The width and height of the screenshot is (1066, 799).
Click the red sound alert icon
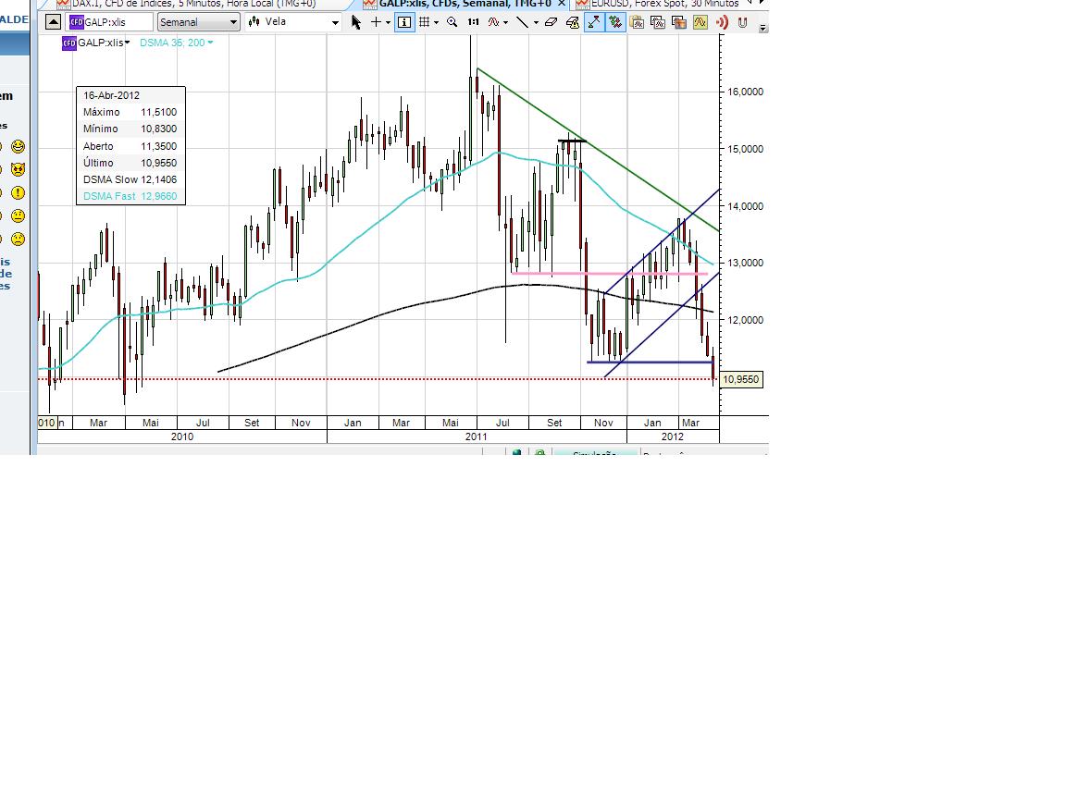(x=722, y=22)
